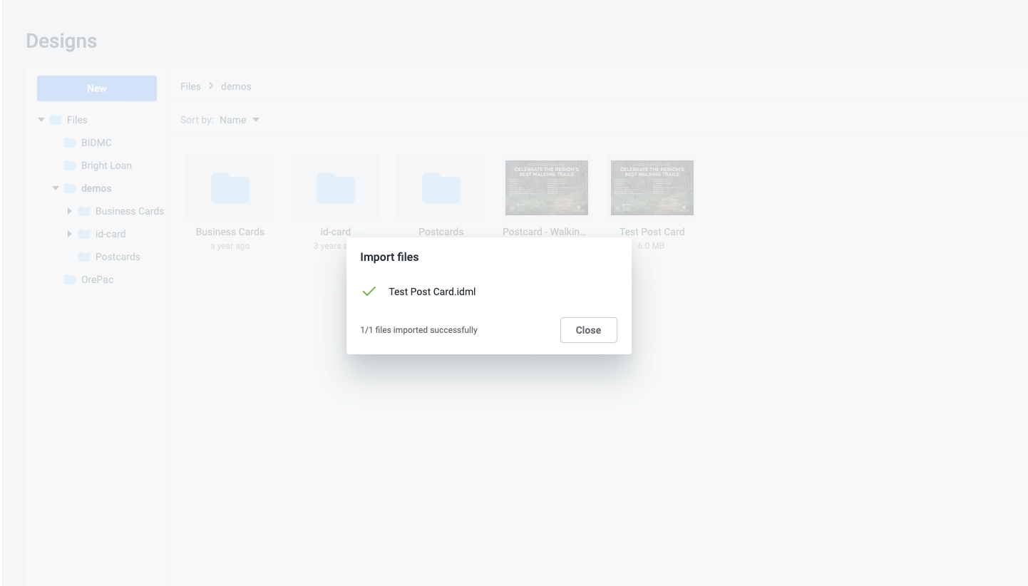Expand the id-card tree node

pyautogui.click(x=69, y=234)
